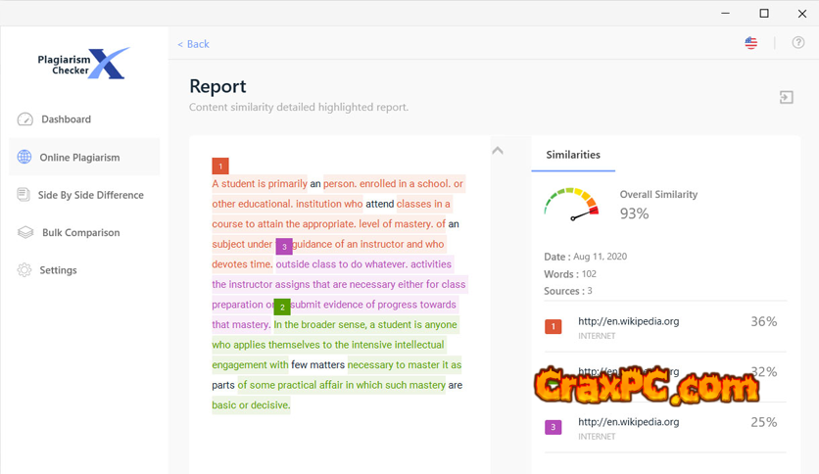Image resolution: width=819 pixels, height=474 pixels.
Task: Click the Online Plagiarism globe icon
Action: point(24,157)
